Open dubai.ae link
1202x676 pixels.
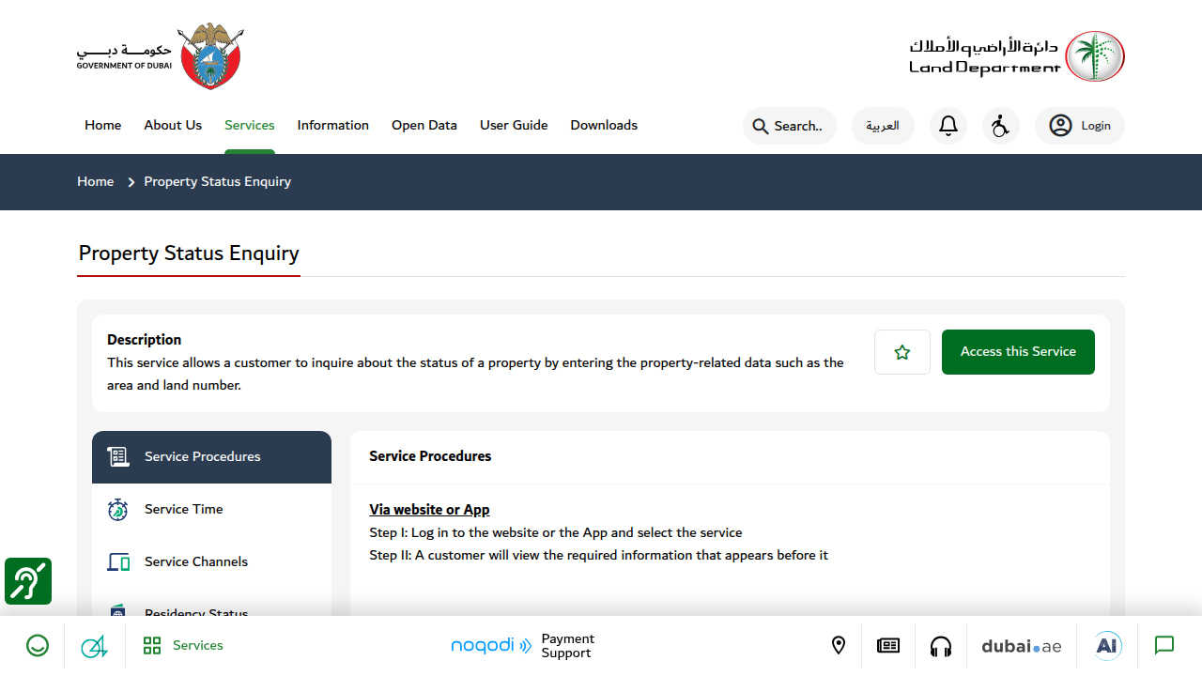(1022, 646)
